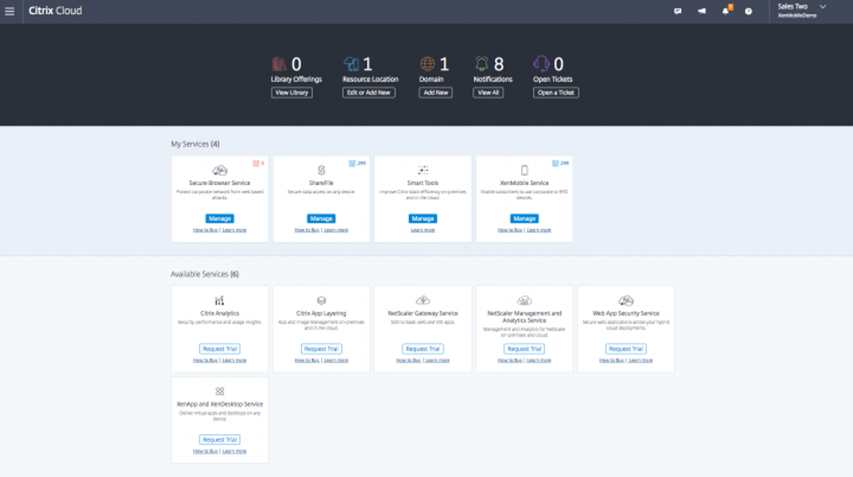Image resolution: width=853 pixels, height=477 pixels.
Task: Open Learn more for Smart Tools
Action: 422,230
